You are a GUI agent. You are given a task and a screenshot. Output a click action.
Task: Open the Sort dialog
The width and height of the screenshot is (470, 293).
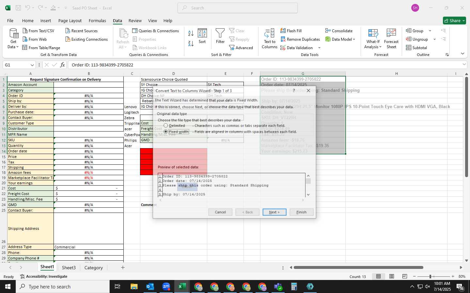coord(202,36)
